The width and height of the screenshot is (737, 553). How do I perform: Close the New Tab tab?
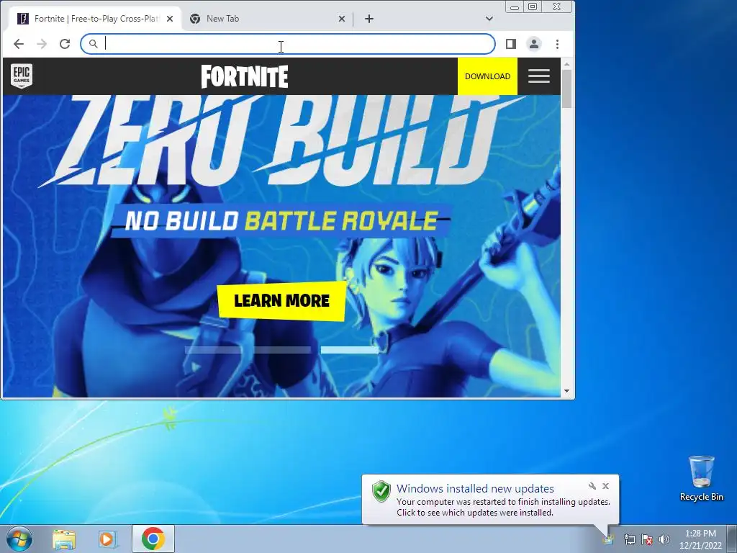[342, 19]
